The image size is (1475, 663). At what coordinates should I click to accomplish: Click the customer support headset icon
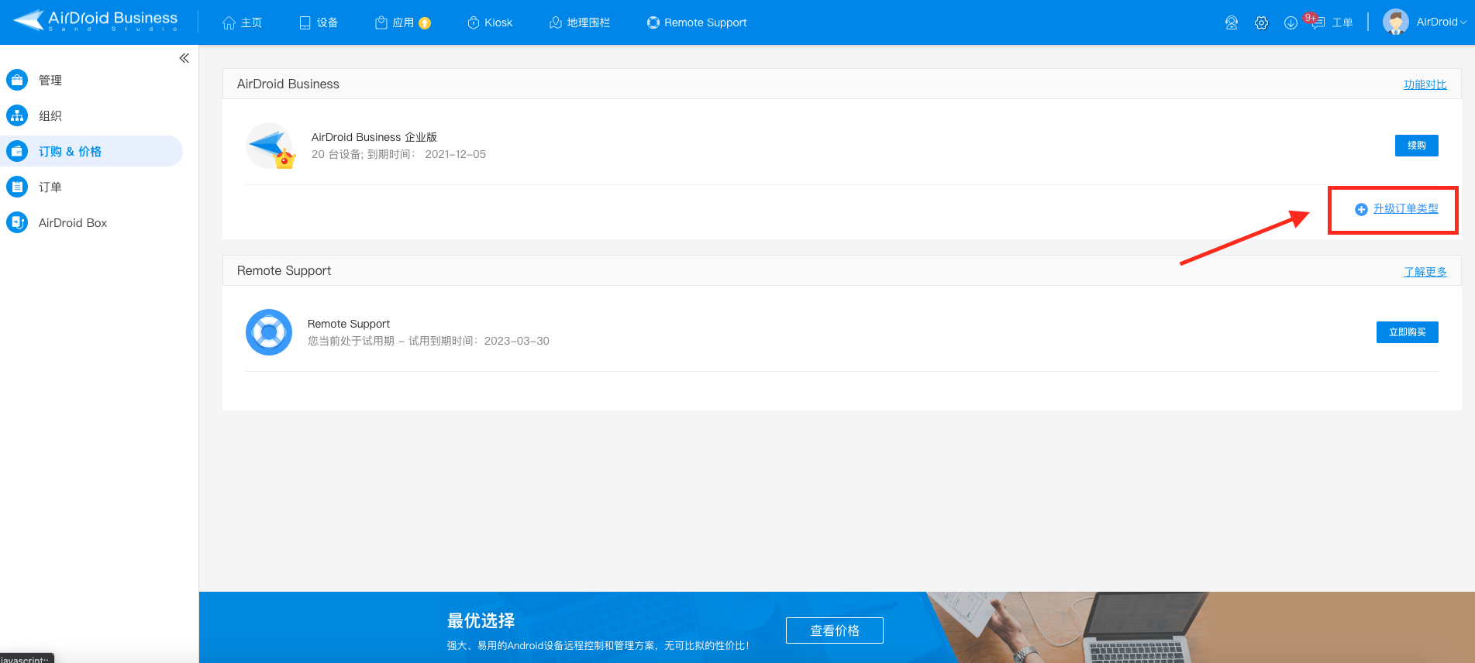point(1232,22)
